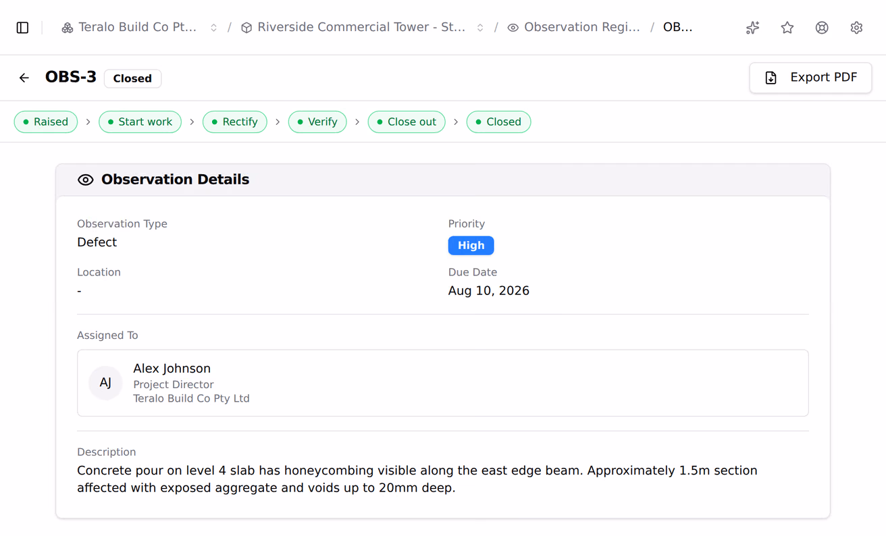
Task: Select the final Closed workflow step
Action: (498, 122)
